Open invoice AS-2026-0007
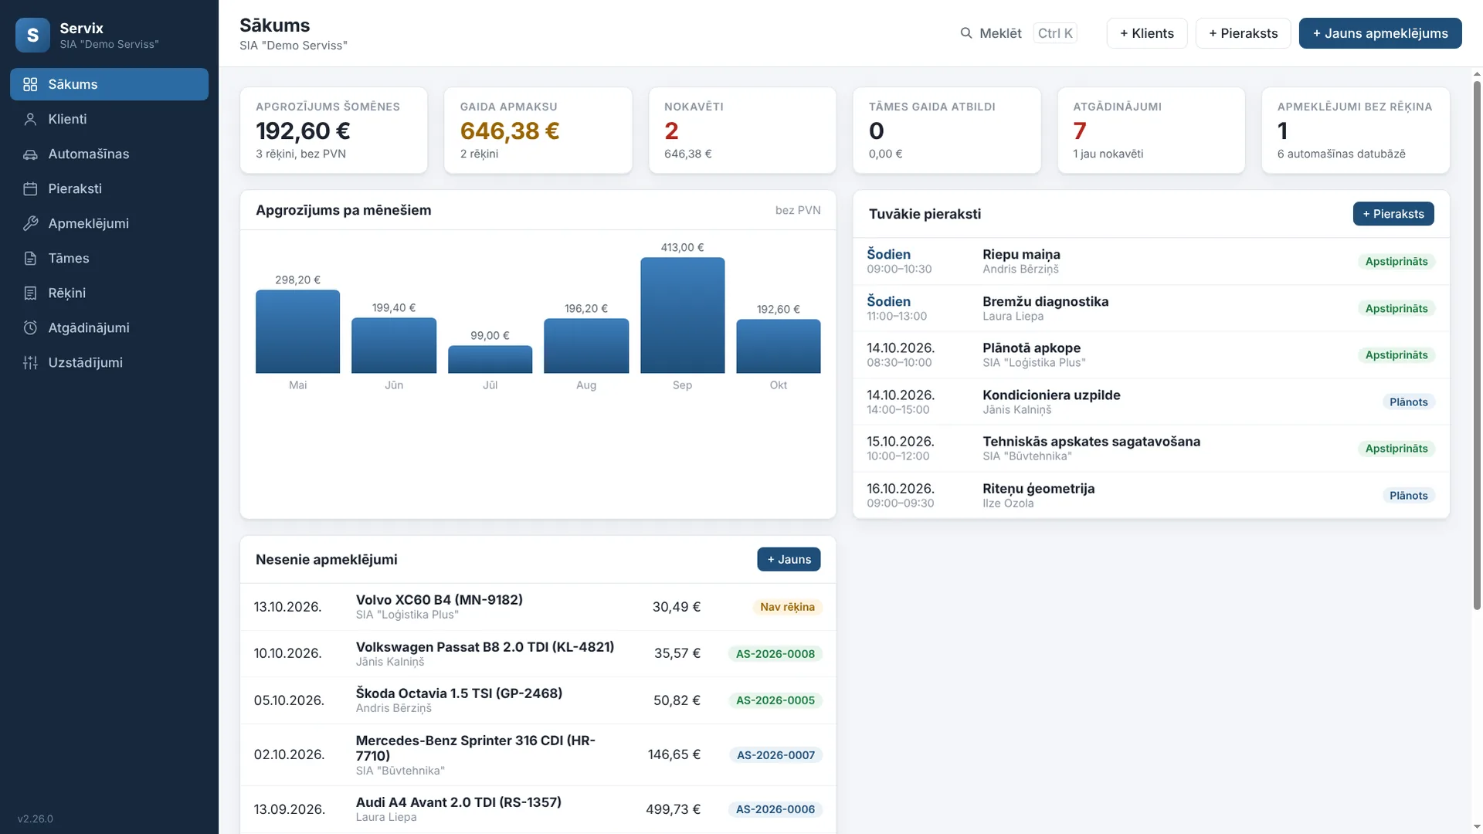 click(775, 755)
